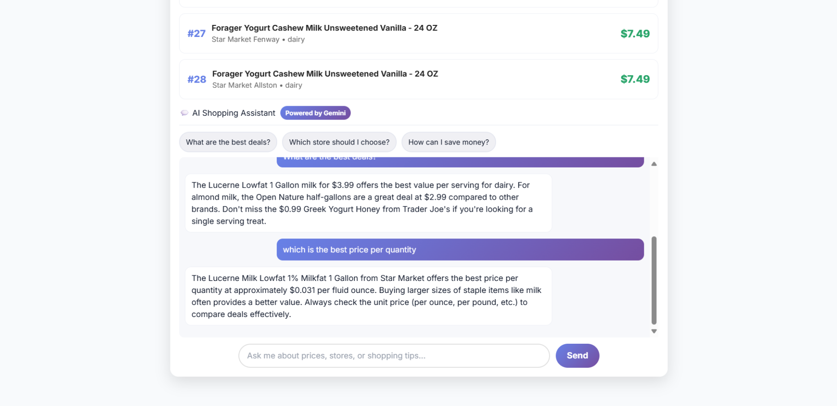Click the $7.49 price on item #28
Screen dimensions: 837x406
635,79
